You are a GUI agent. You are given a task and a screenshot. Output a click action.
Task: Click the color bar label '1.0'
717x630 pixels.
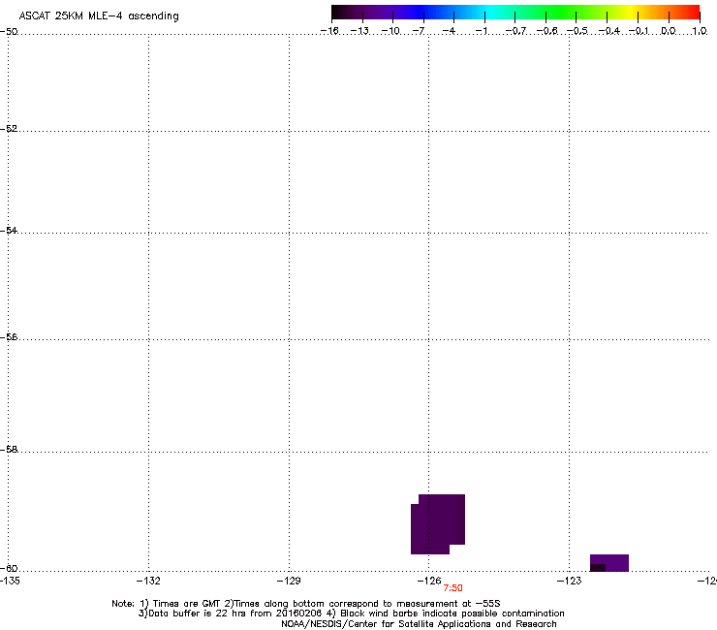point(700,31)
